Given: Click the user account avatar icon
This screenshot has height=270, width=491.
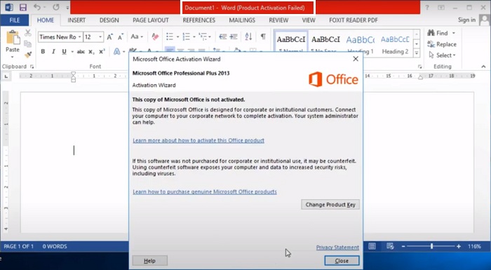Looking at the screenshot, I should pyautogui.click(x=484, y=20).
